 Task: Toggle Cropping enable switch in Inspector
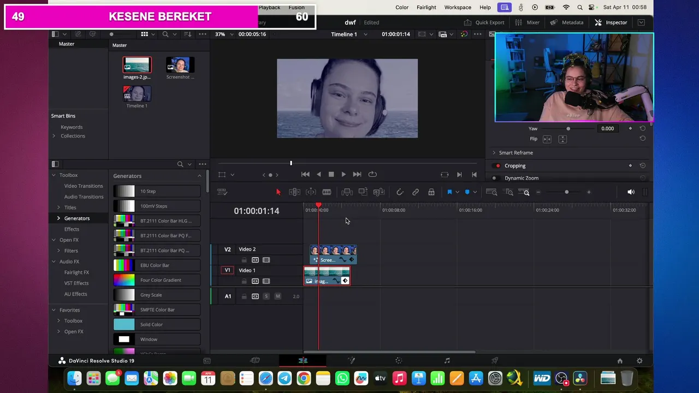point(497,166)
